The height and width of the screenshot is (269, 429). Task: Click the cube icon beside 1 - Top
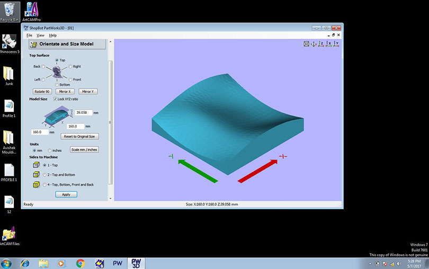36,165
